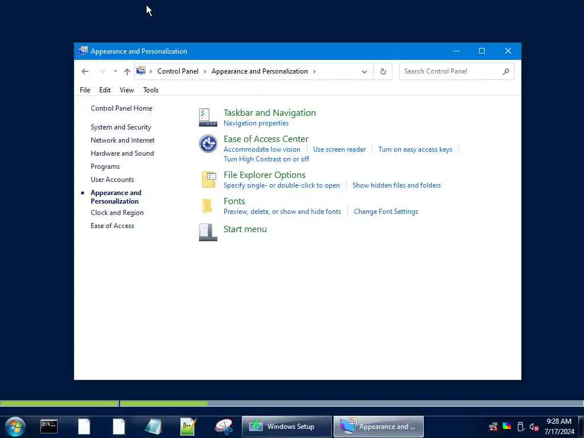The height and width of the screenshot is (438, 584).
Task: Click the color display tray icon
Action: point(507,426)
